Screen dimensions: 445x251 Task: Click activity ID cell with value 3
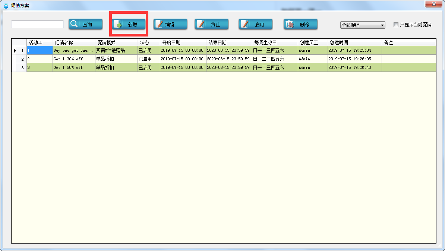click(40, 67)
